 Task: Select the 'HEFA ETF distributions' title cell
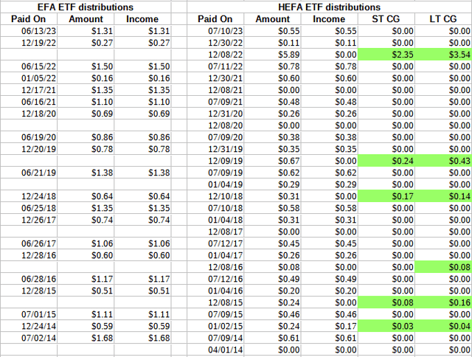coord(330,7)
